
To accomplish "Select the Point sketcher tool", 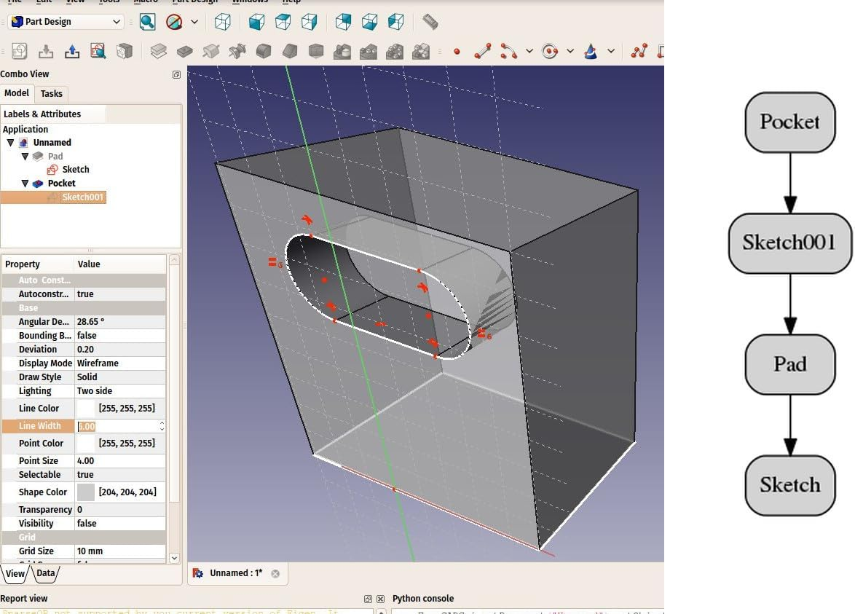I will tap(457, 51).
